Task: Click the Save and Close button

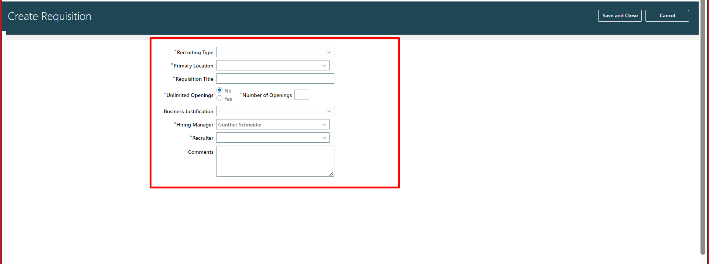Action: [x=620, y=16]
